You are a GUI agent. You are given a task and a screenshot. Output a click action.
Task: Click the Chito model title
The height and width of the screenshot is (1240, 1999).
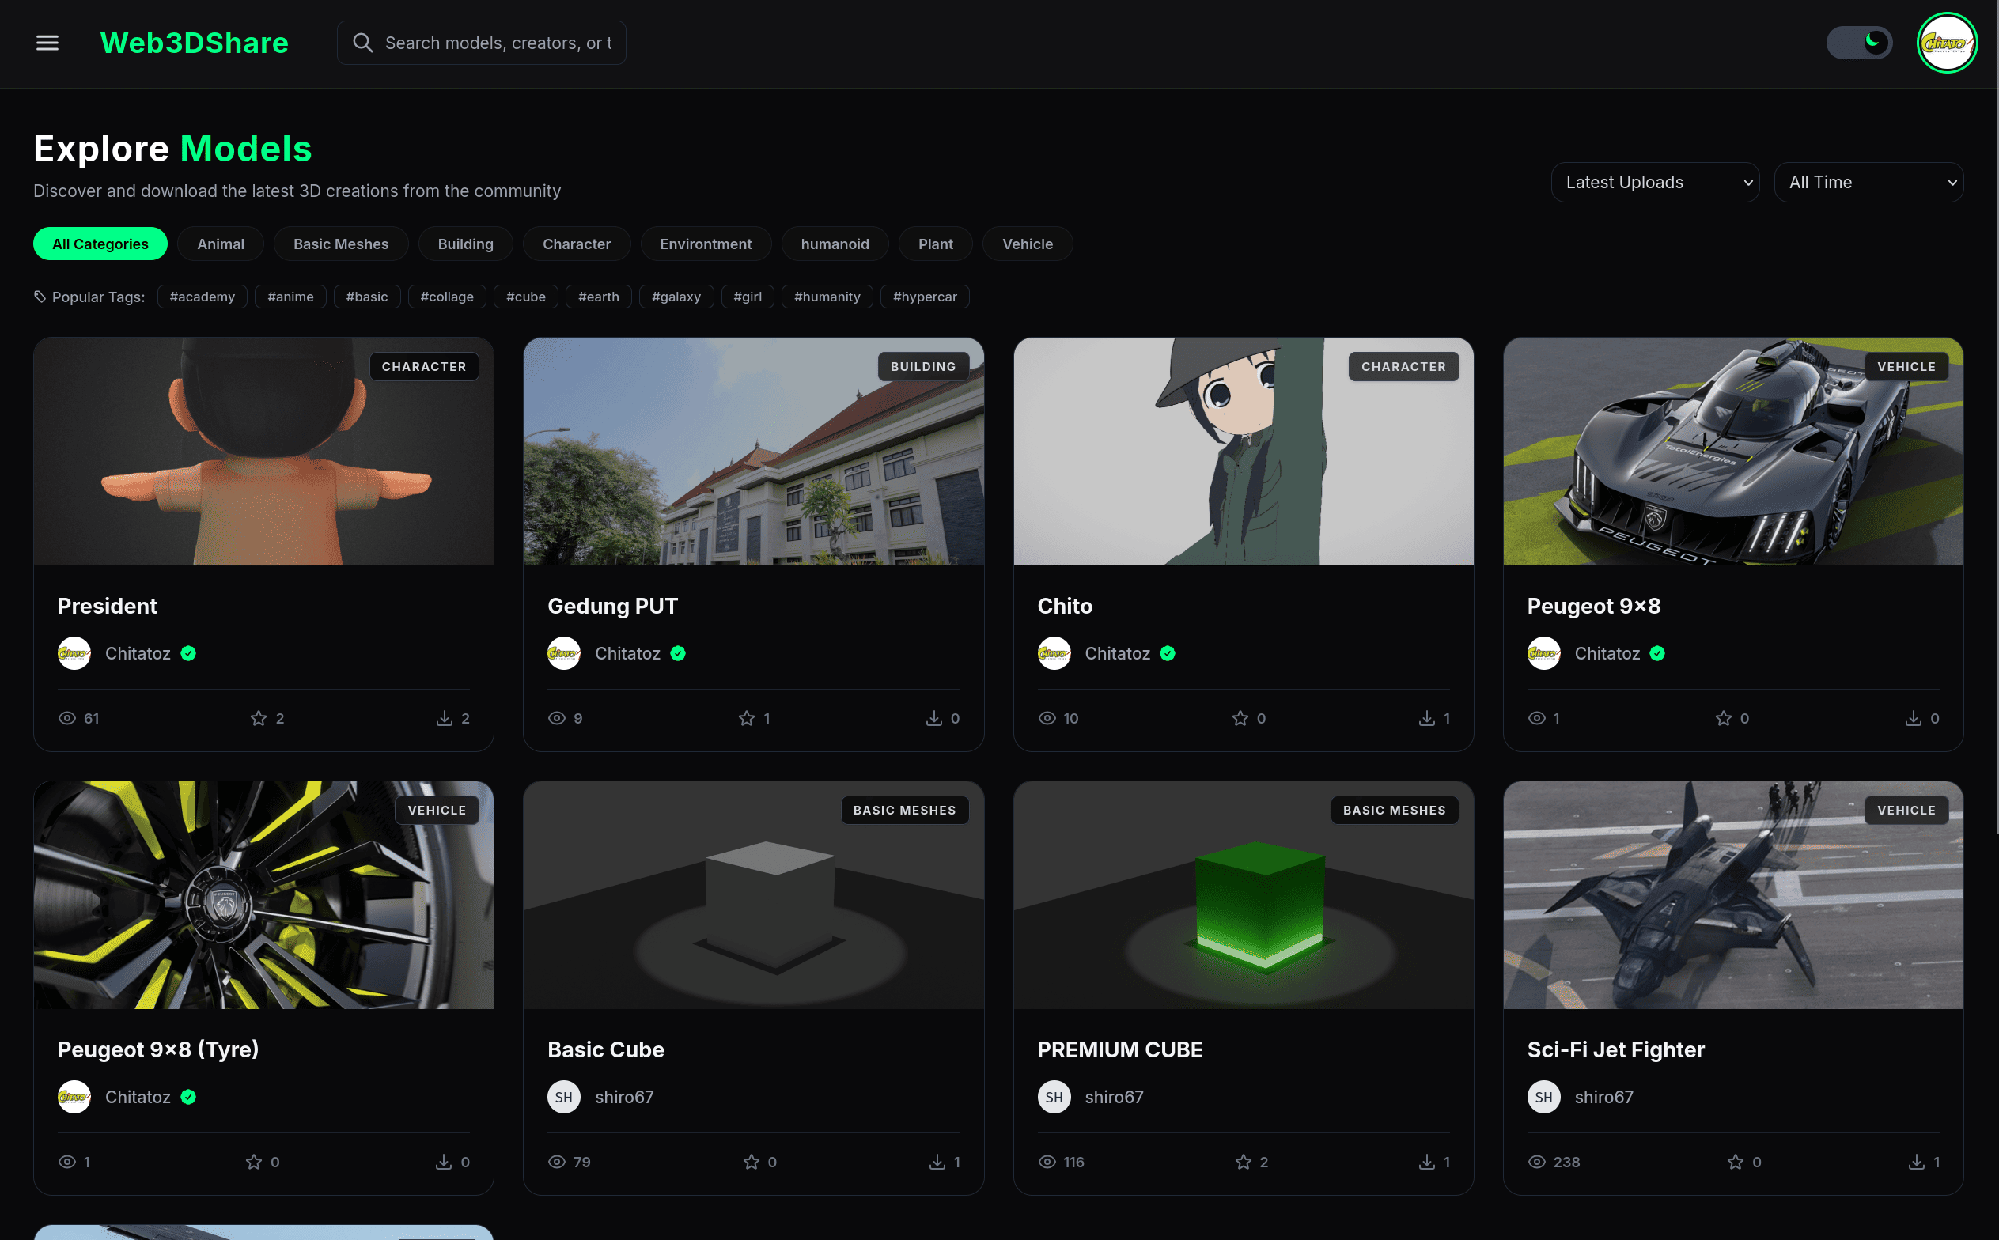(1065, 606)
